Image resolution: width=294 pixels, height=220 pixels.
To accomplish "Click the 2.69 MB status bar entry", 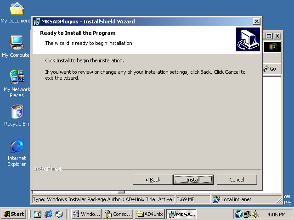I will [193, 199].
